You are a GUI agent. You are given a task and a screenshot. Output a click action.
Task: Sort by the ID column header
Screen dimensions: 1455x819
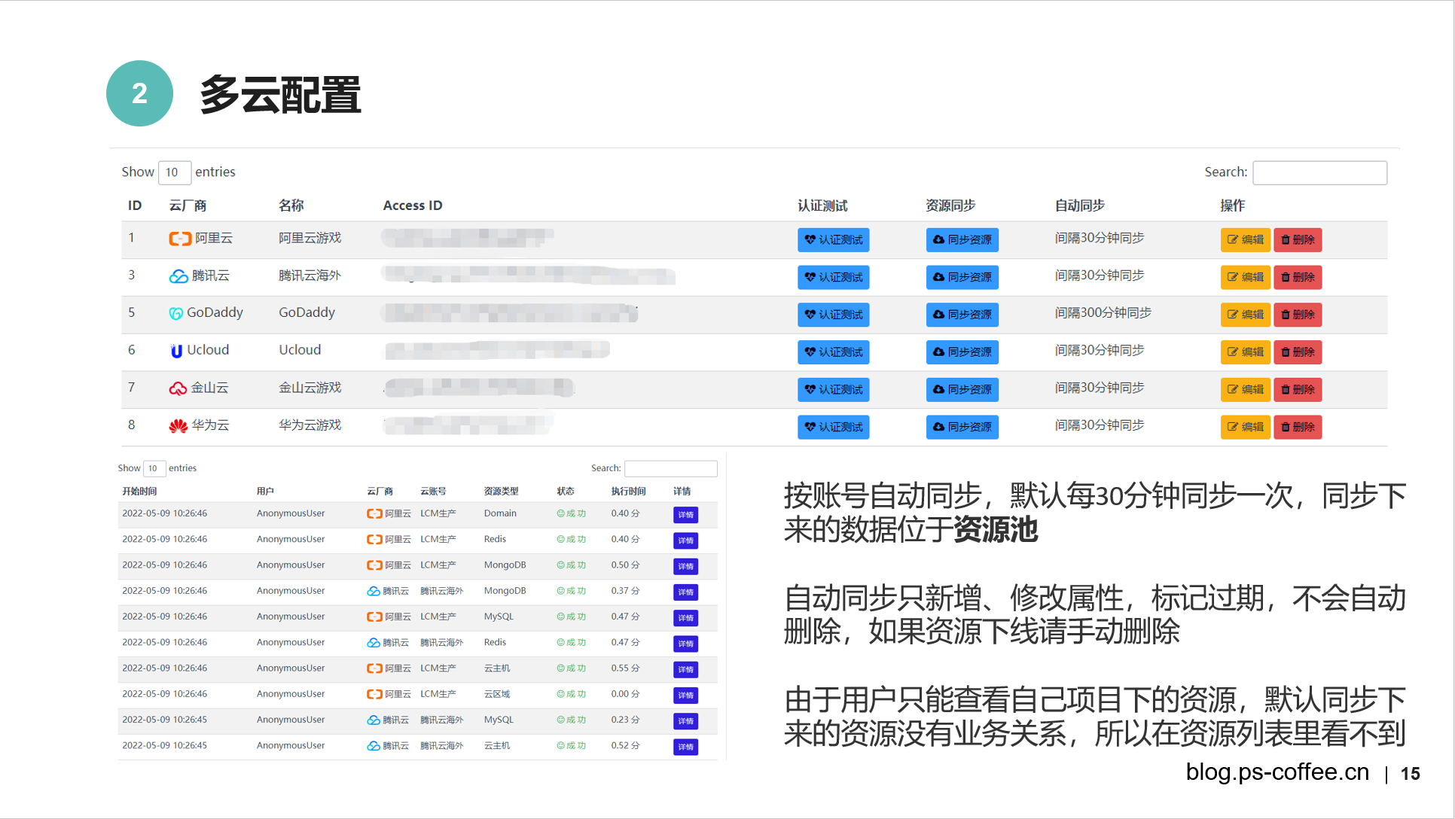tap(135, 206)
